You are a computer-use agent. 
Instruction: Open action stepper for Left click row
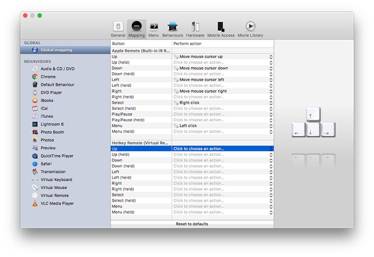coord(271,126)
